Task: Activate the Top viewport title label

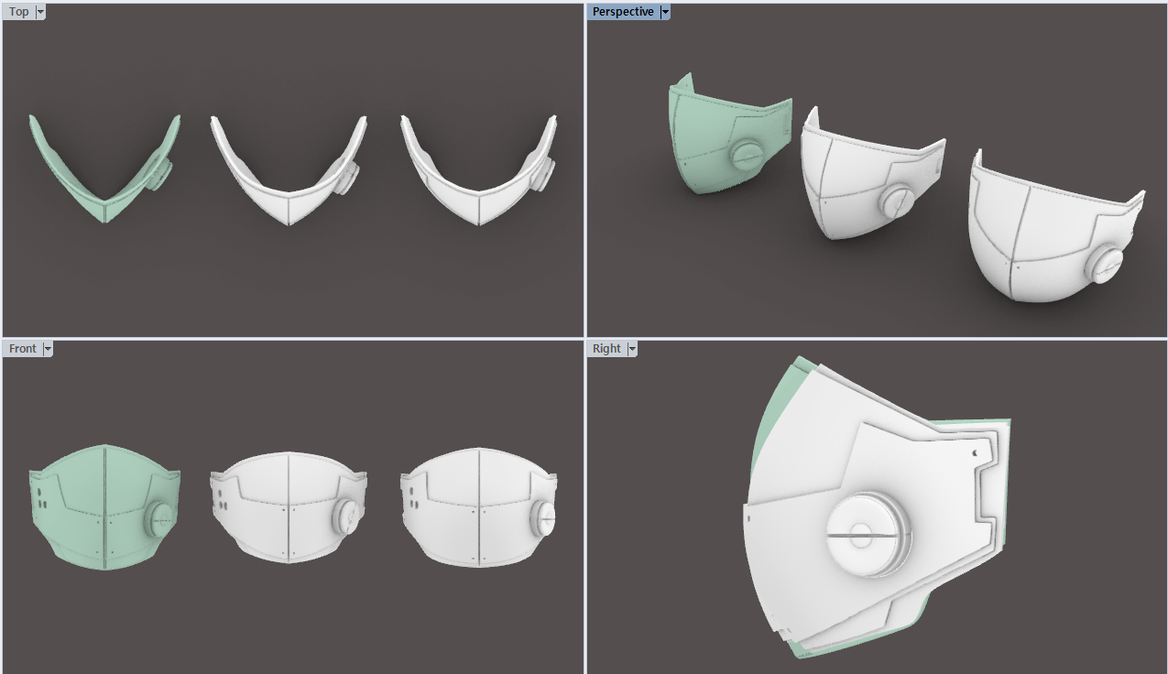Action: (x=18, y=12)
